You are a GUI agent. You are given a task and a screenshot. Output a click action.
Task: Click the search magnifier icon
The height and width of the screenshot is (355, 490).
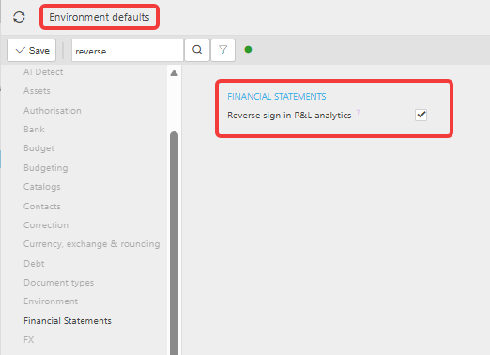pos(197,50)
